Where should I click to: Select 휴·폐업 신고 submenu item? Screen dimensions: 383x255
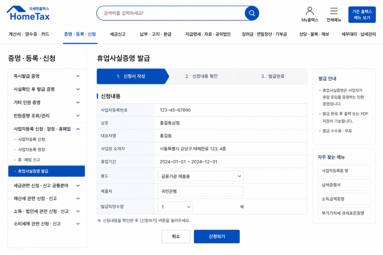(x=29, y=160)
